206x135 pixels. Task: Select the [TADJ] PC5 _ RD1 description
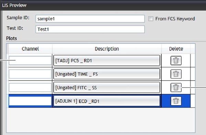click(107, 60)
